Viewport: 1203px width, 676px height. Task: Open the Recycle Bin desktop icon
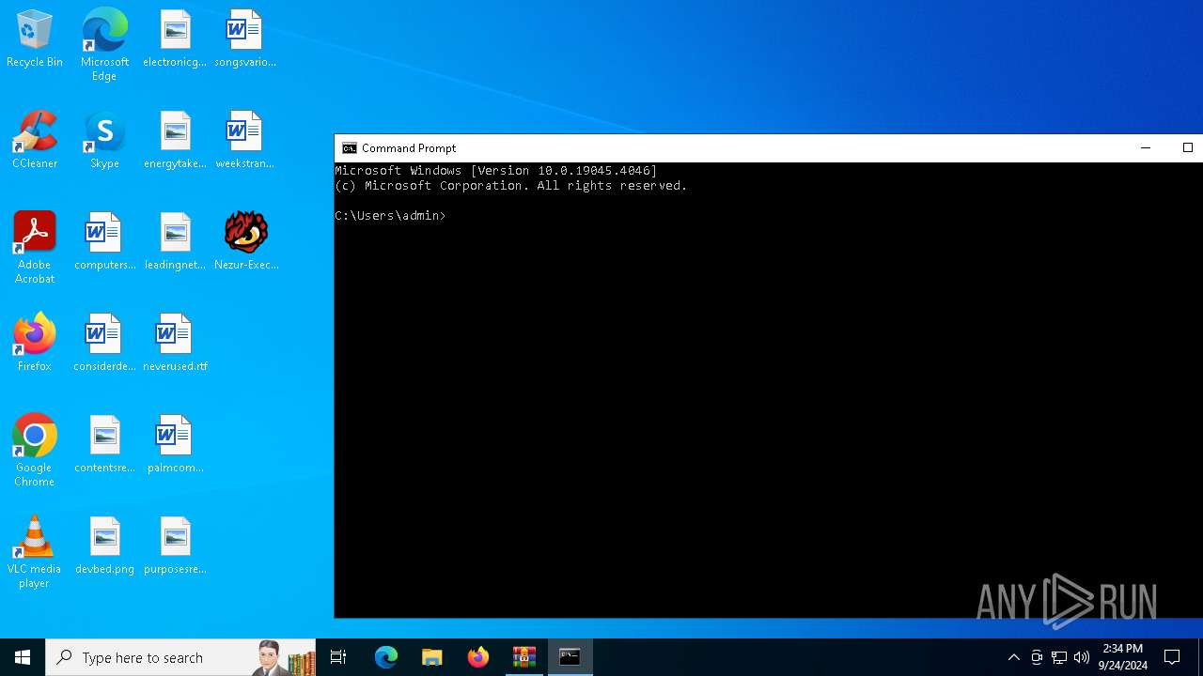(x=35, y=39)
